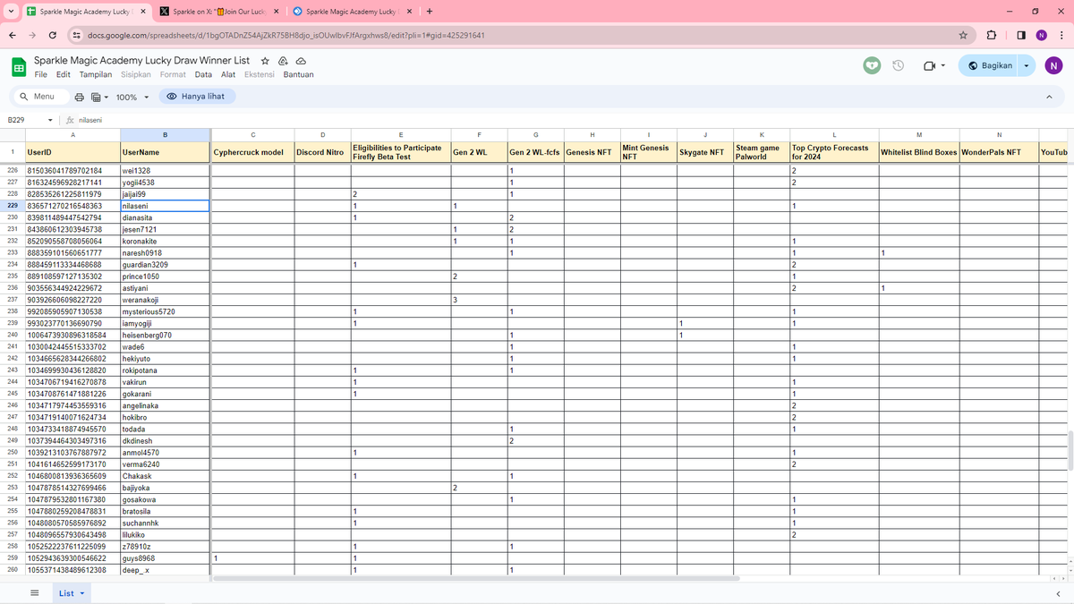Click the horizontal scrollbar thumb

pyautogui.click(x=476, y=578)
